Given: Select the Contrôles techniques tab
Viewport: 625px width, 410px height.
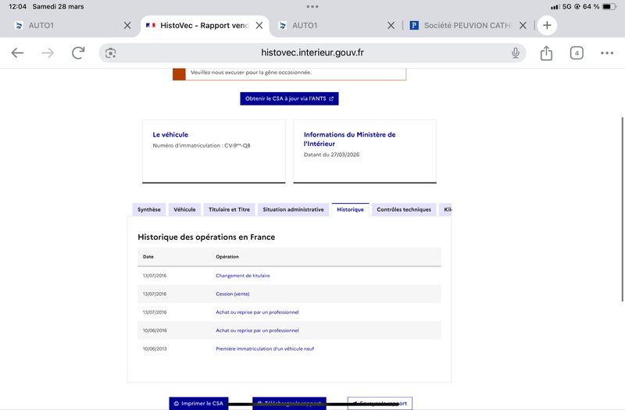Looking at the screenshot, I should [403, 209].
